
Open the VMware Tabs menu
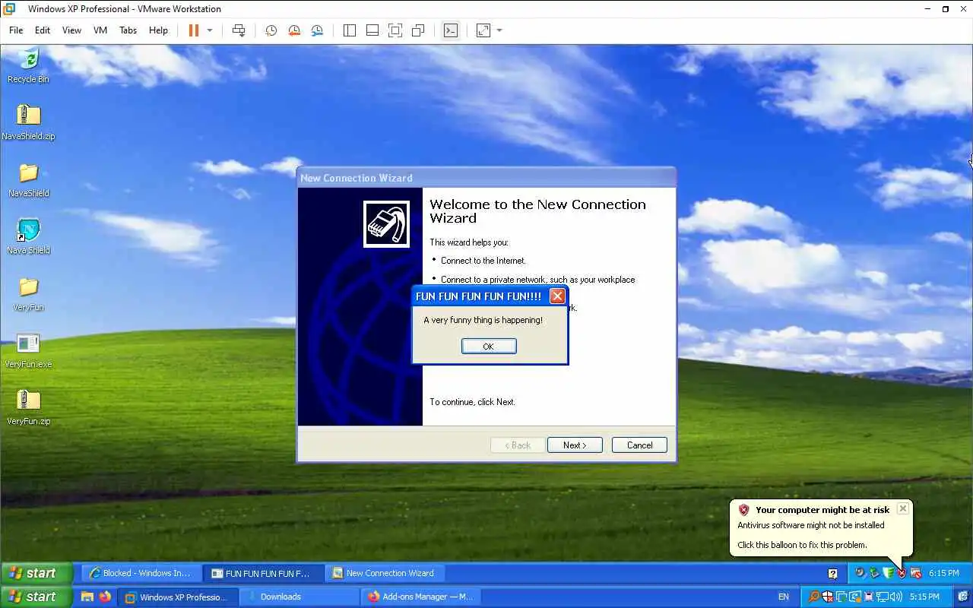[128, 30]
